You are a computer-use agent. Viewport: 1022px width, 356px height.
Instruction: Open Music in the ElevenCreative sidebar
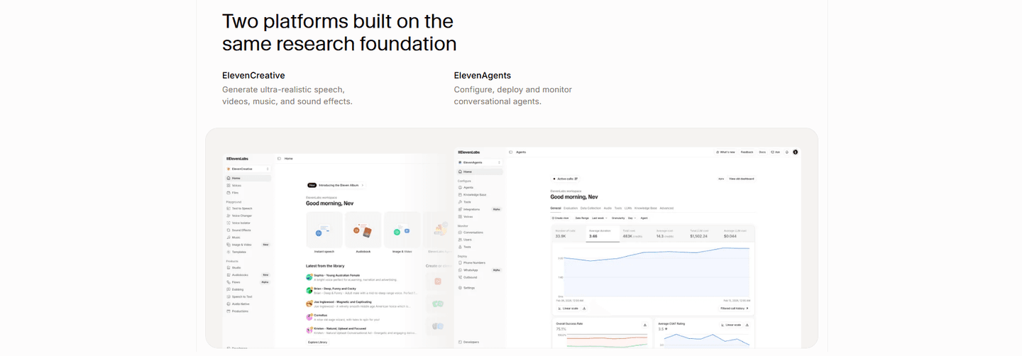click(x=248, y=238)
